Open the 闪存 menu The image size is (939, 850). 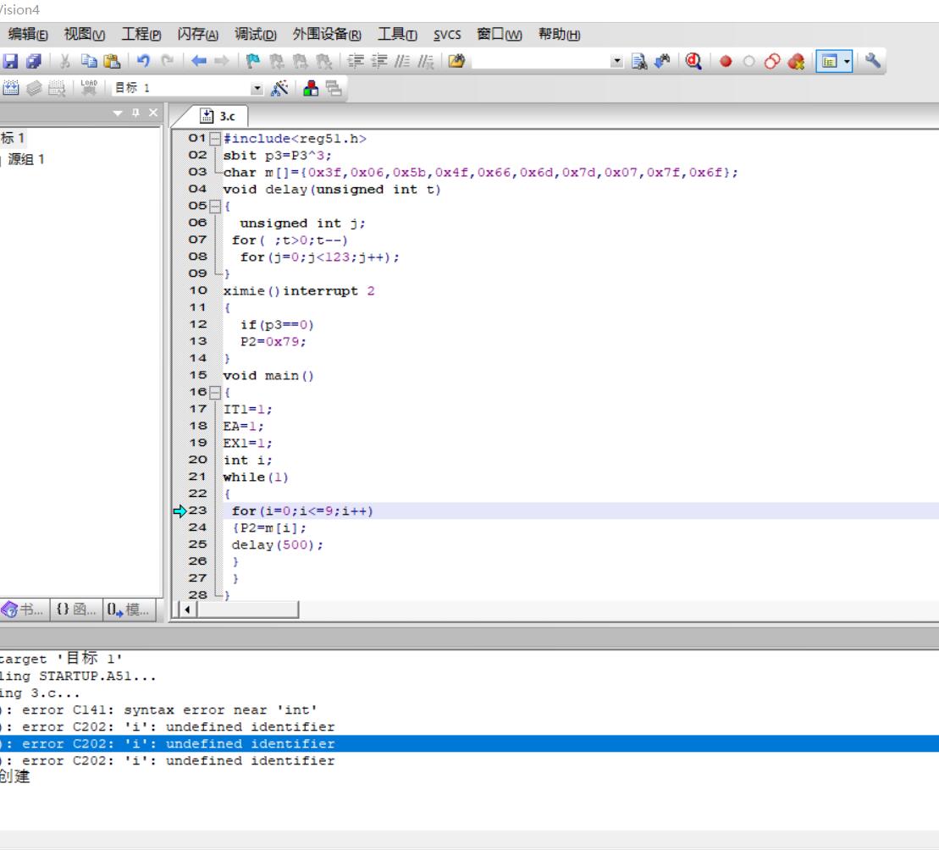pos(197,34)
